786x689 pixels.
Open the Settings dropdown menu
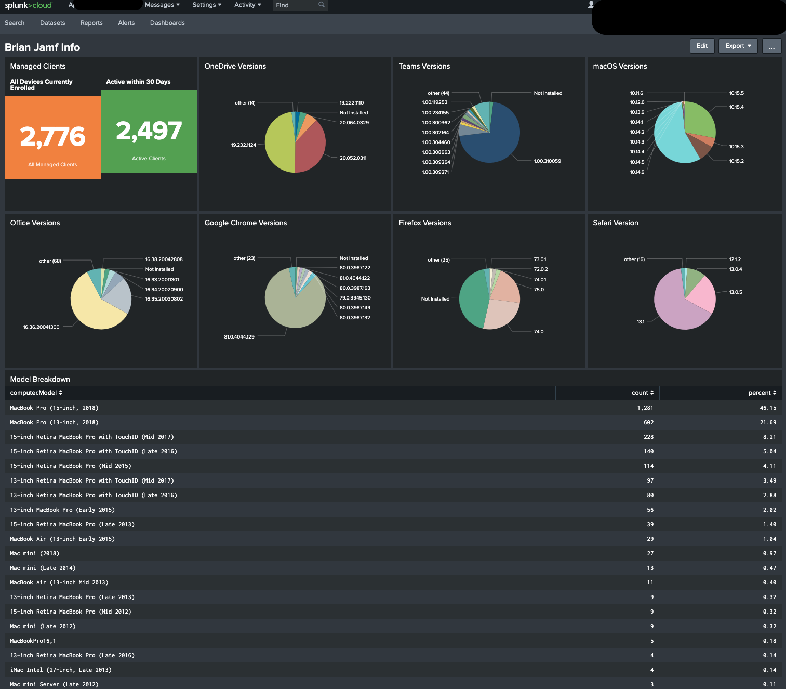(207, 5)
